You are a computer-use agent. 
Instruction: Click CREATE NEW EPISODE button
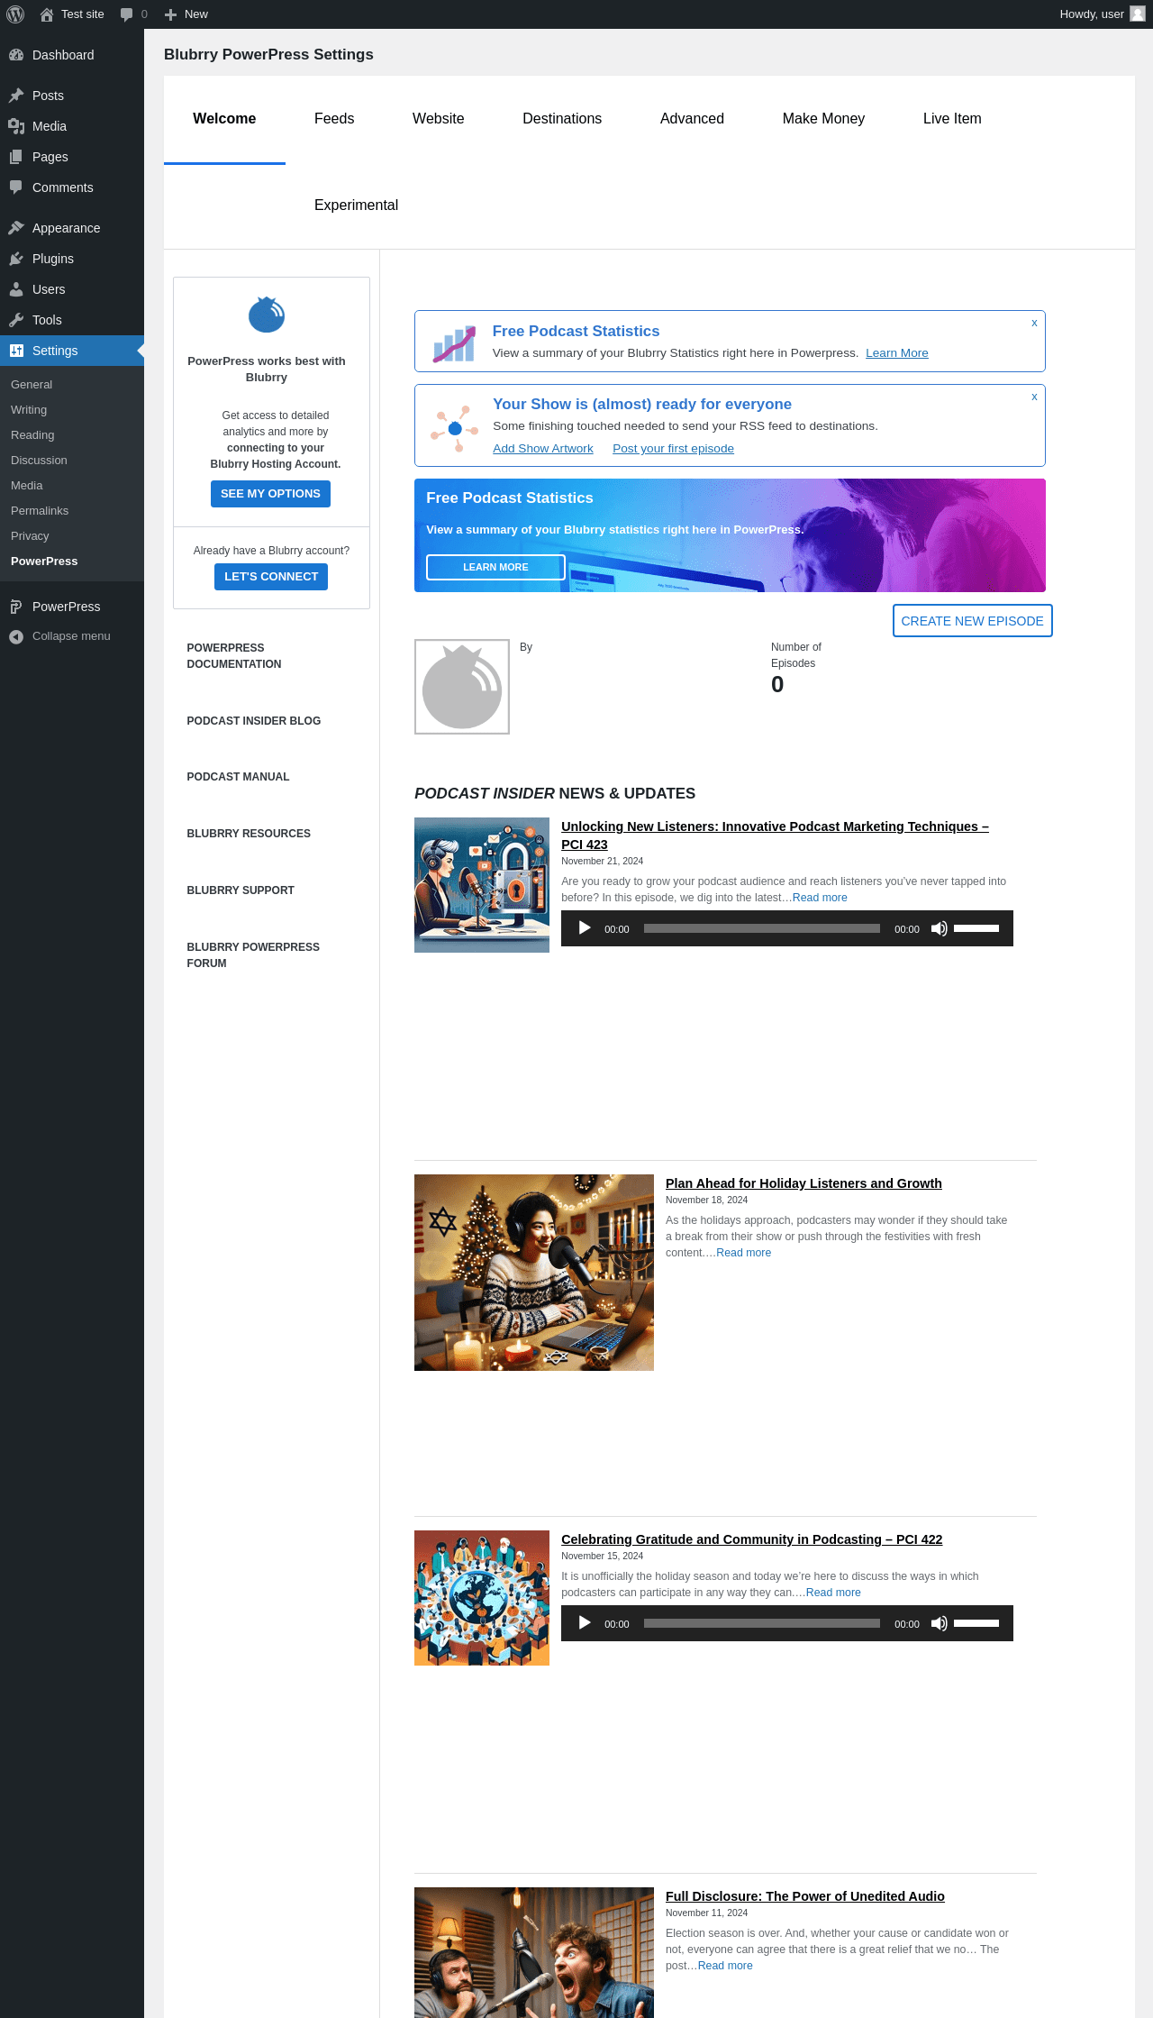click(x=973, y=621)
